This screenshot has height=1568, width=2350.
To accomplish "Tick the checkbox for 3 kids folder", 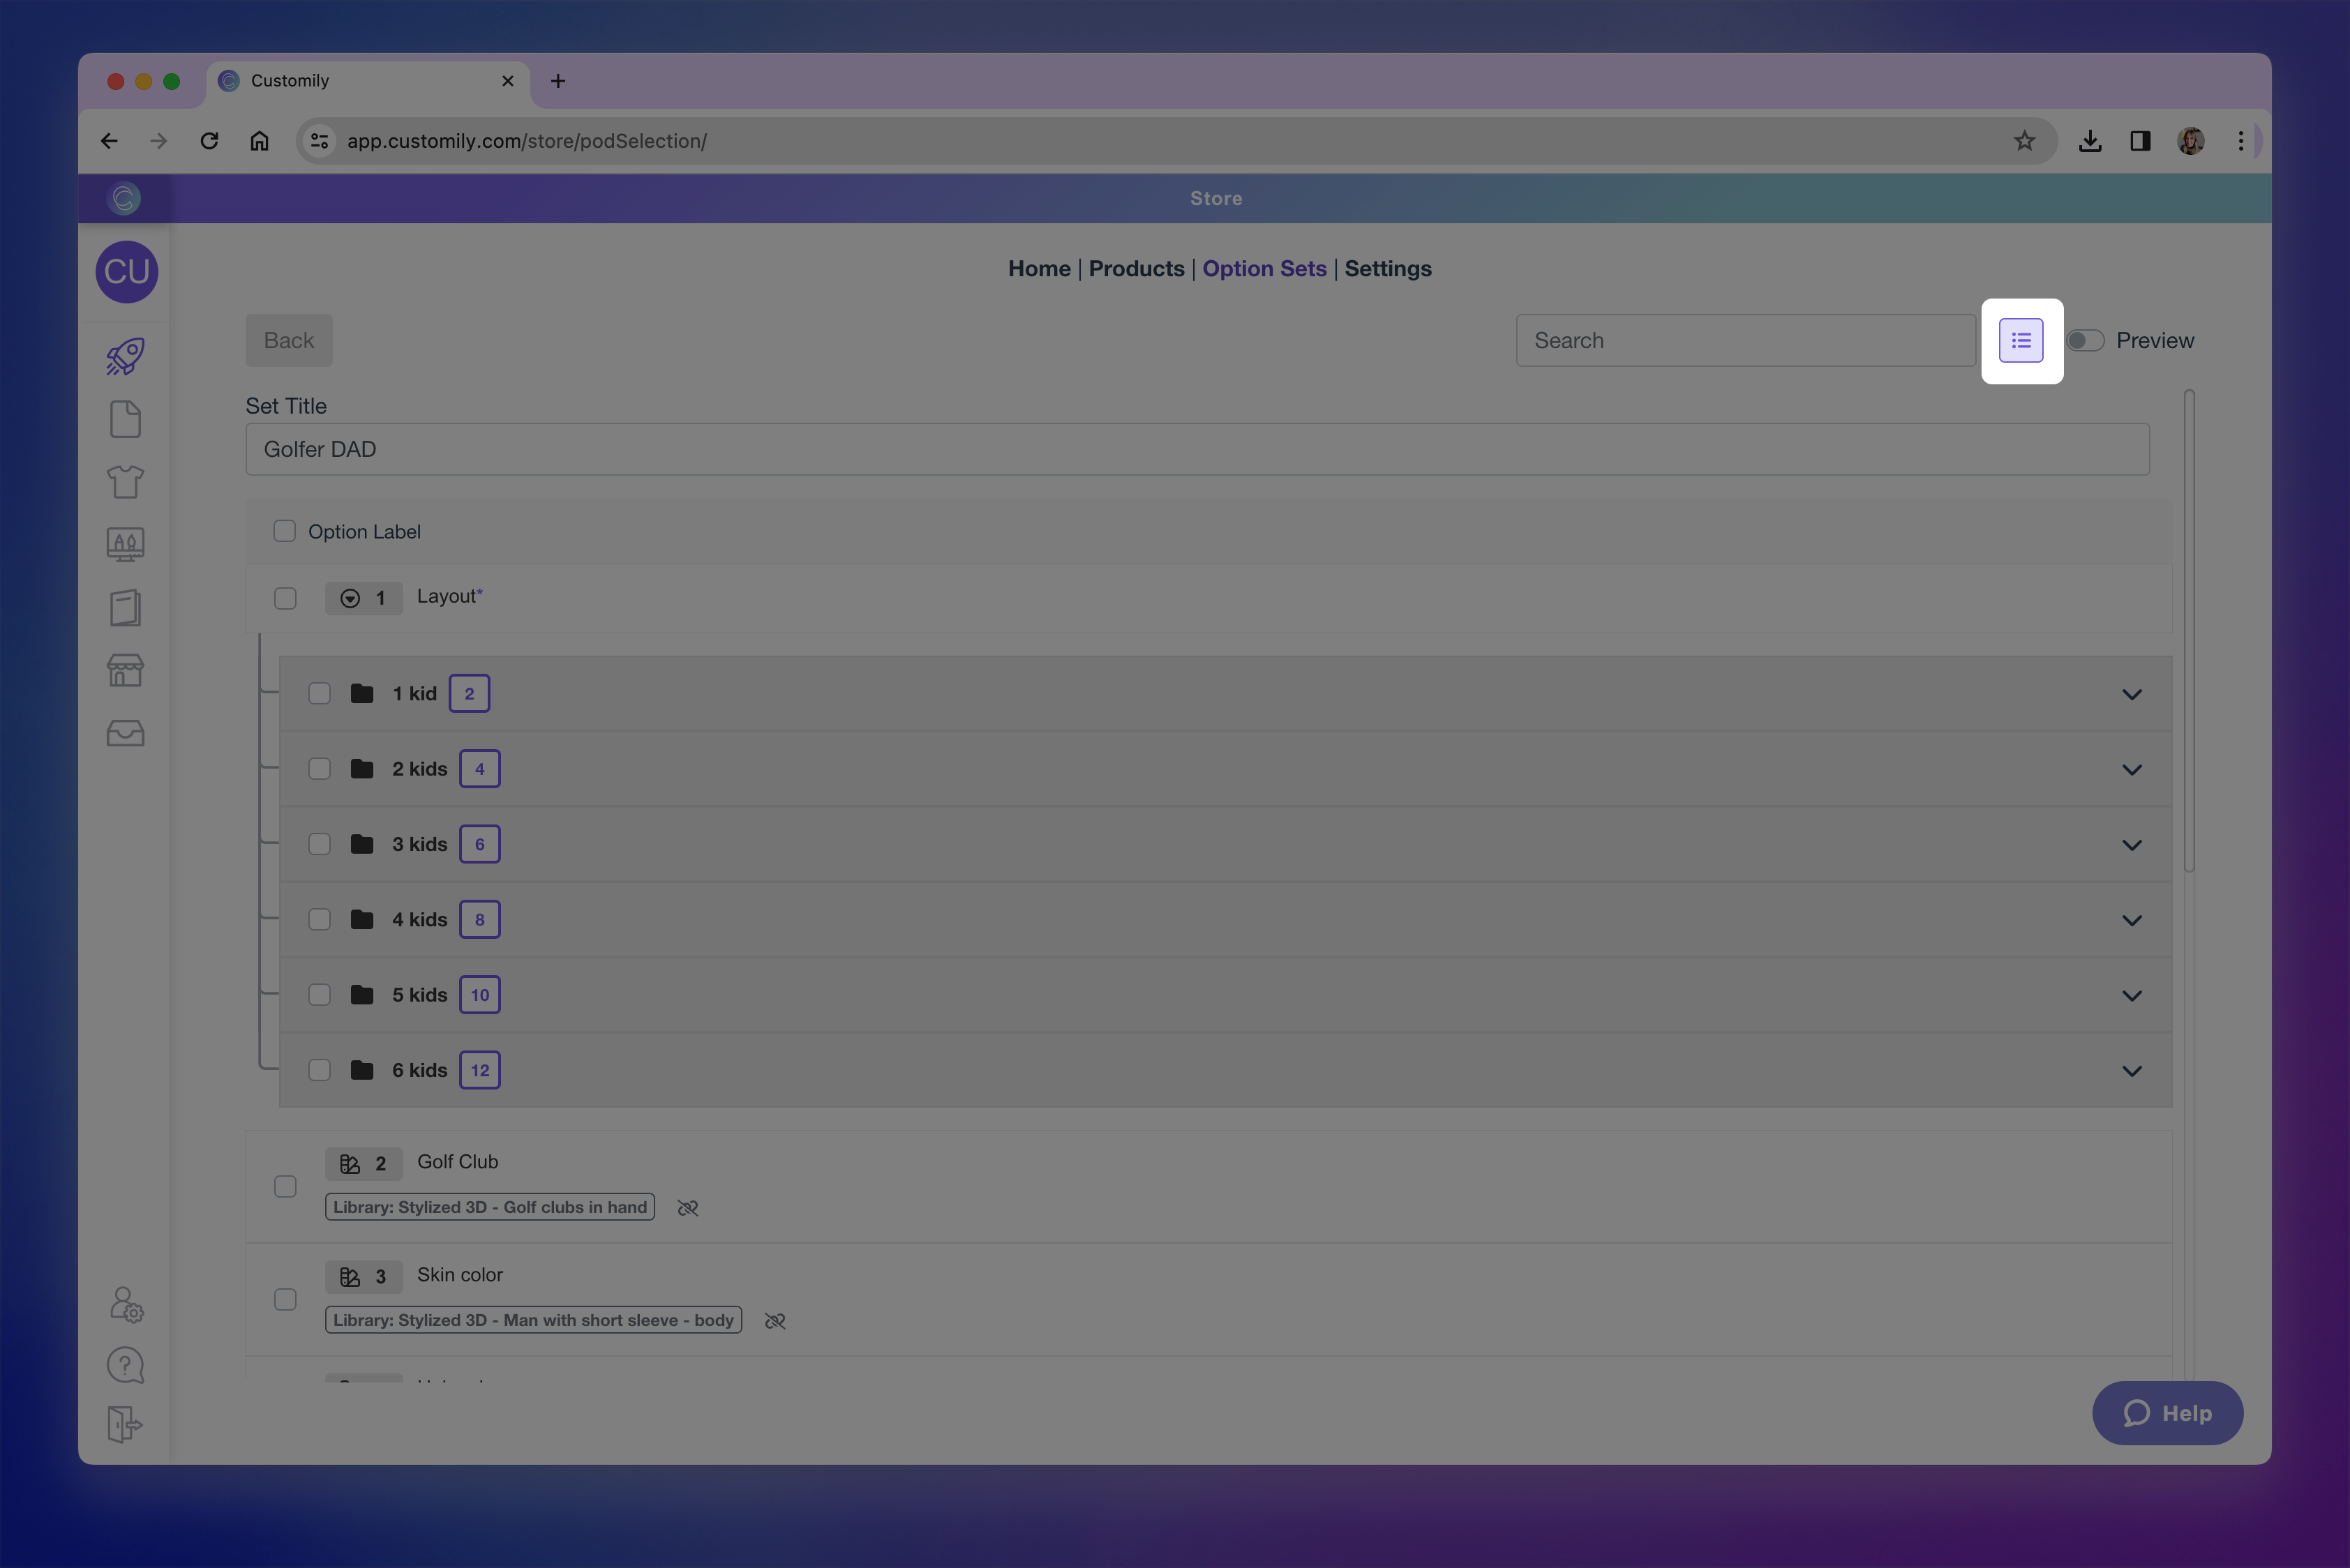I will [319, 844].
